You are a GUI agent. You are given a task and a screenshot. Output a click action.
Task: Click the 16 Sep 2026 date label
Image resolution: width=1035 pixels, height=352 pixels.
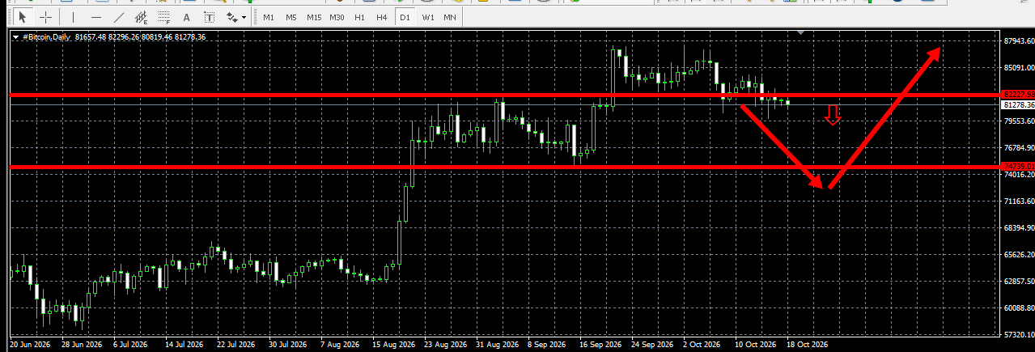coord(601,344)
